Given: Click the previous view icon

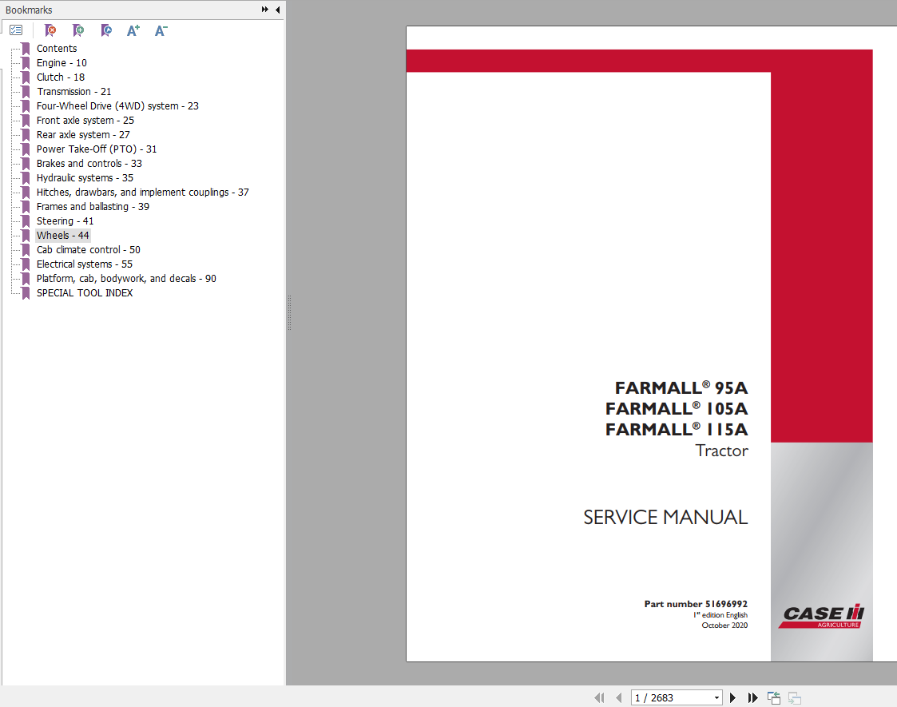Looking at the screenshot, I should (774, 698).
